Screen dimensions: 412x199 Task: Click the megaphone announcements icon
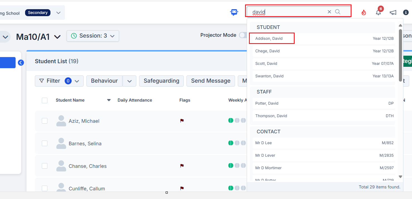393,13
